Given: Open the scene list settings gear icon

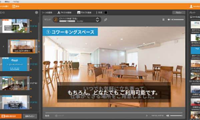Looking at the screenshot, I should (x=36, y=12).
